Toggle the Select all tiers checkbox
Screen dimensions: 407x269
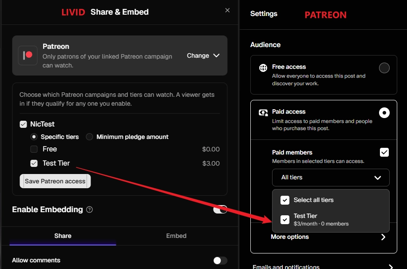click(285, 200)
